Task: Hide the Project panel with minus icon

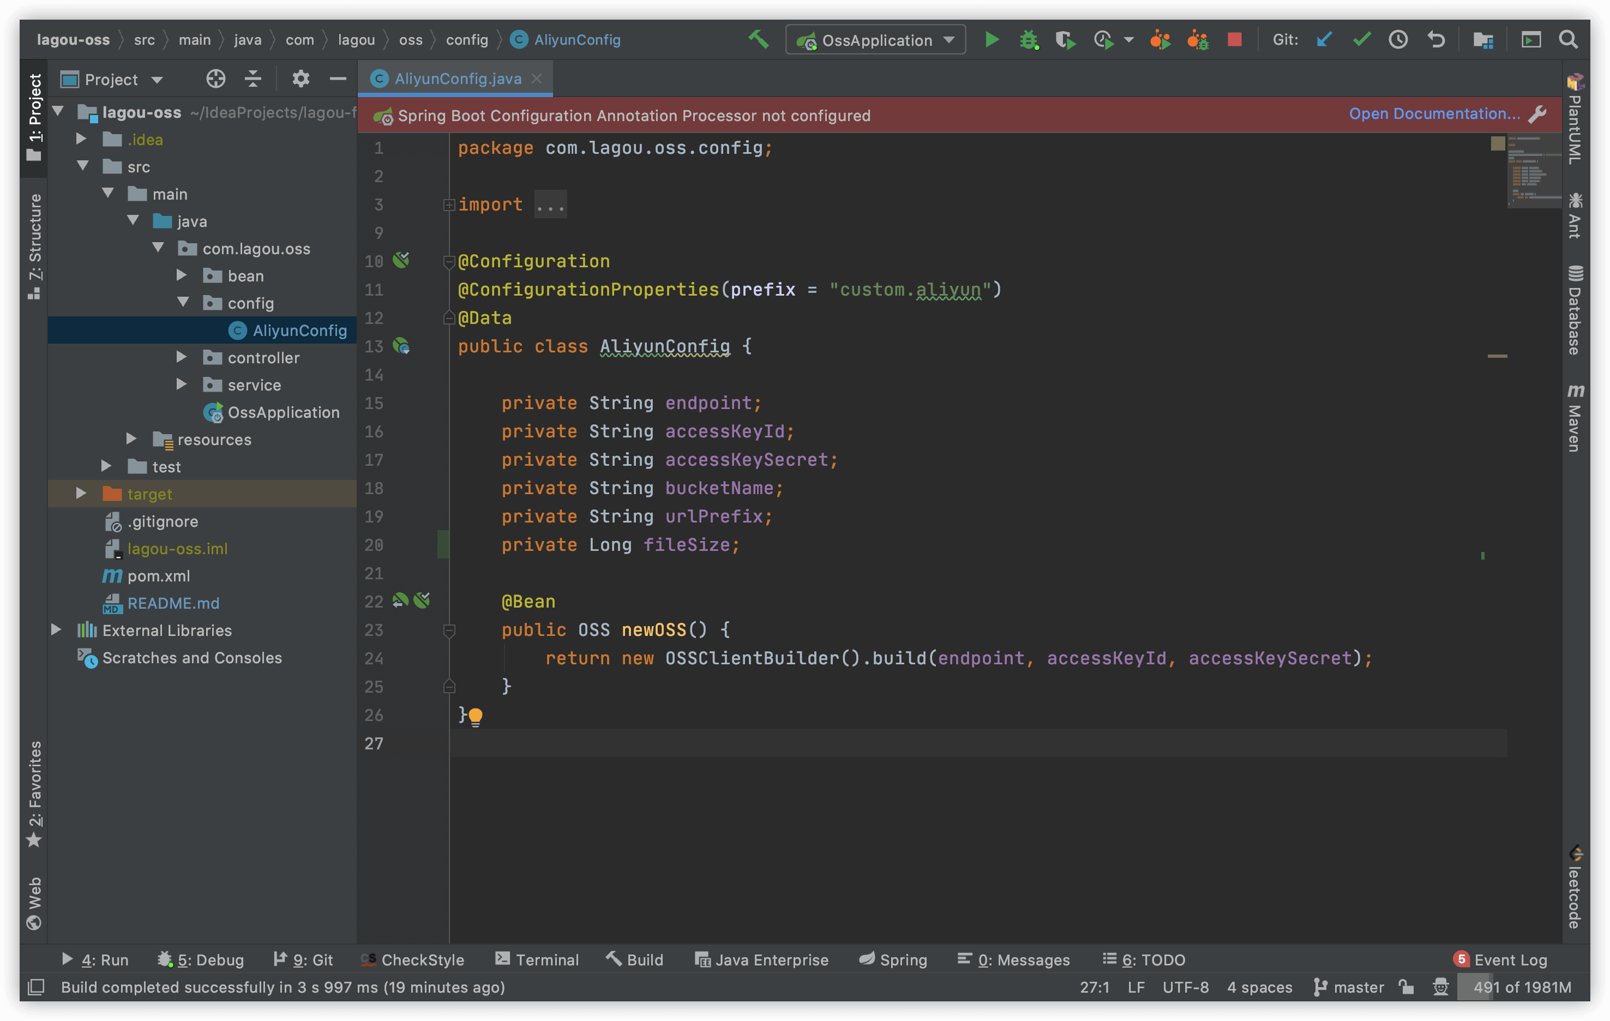Action: point(338,79)
